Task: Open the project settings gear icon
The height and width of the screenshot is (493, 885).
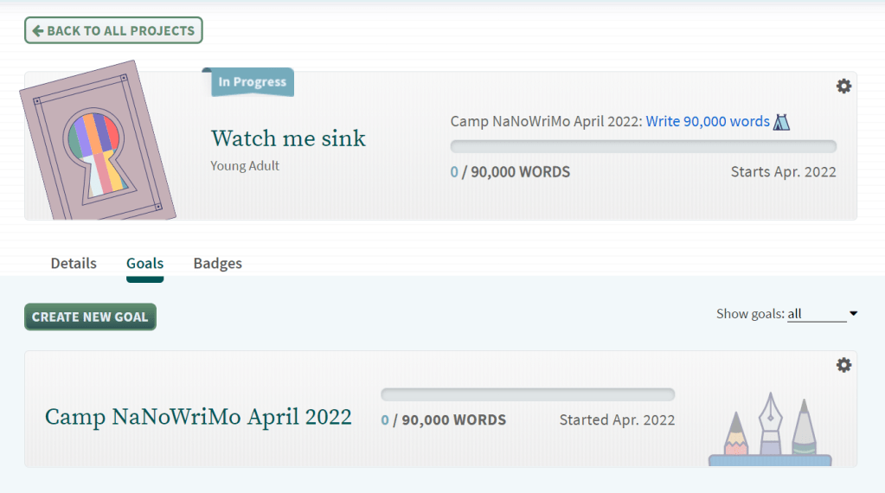Action: pyautogui.click(x=843, y=86)
